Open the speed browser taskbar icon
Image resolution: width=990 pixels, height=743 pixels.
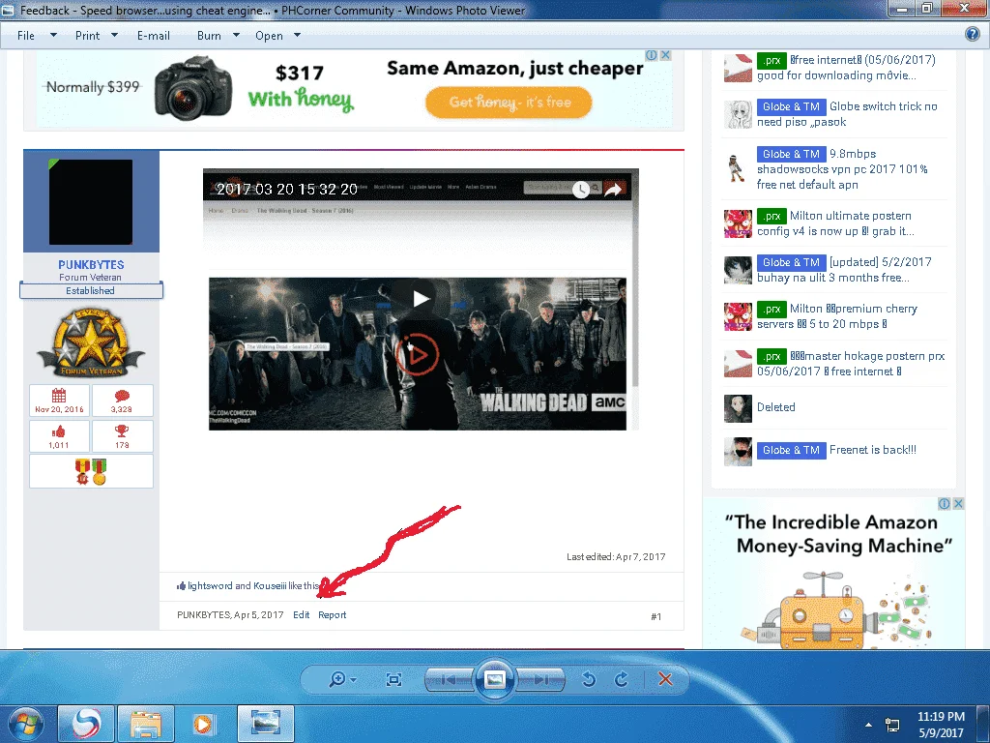[x=86, y=724]
